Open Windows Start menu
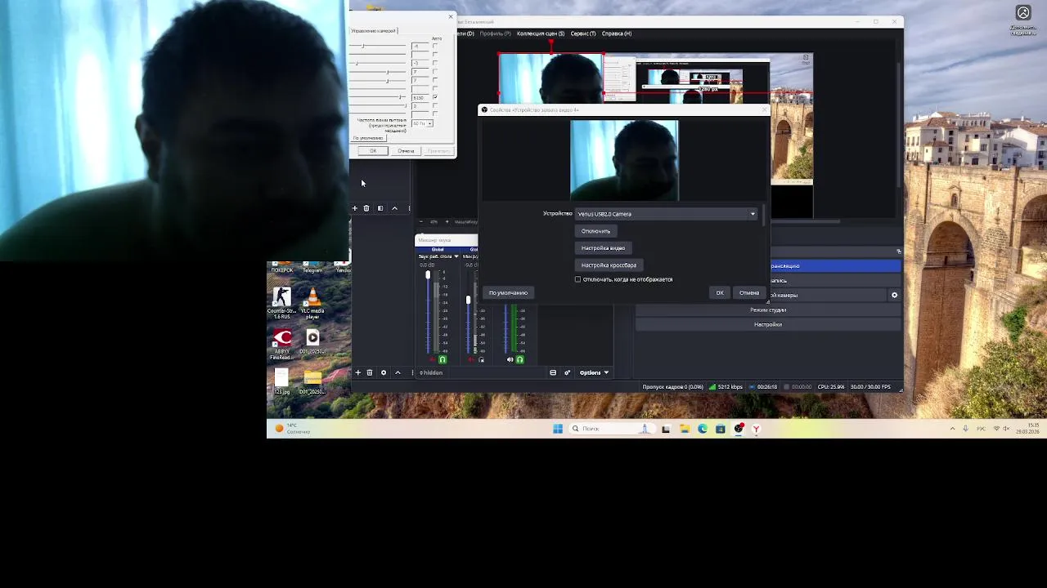This screenshot has height=588, width=1047. point(558,429)
